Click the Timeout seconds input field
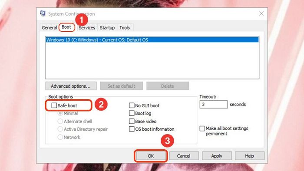Image resolution: width=304 pixels, height=171 pixels. 214,105
